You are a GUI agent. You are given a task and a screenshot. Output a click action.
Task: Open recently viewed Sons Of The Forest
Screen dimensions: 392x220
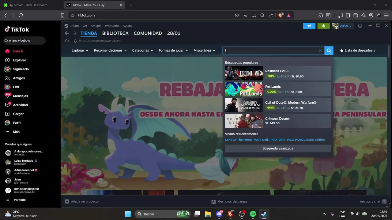pyautogui.click(x=239, y=140)
